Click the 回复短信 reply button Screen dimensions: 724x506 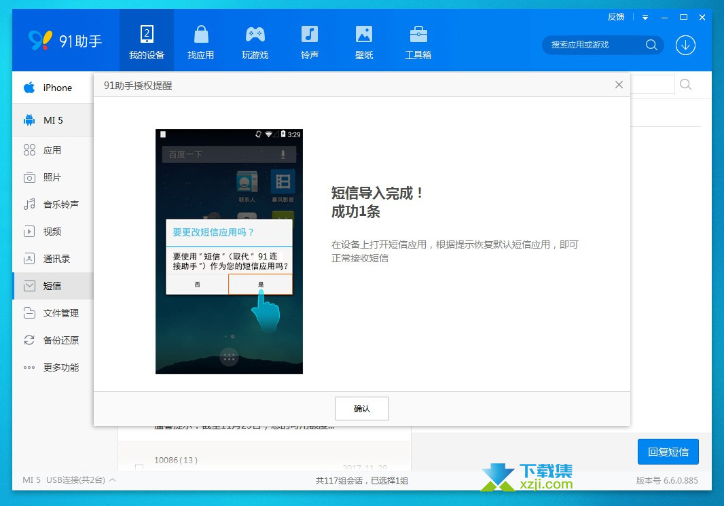[x=668, y=452]
